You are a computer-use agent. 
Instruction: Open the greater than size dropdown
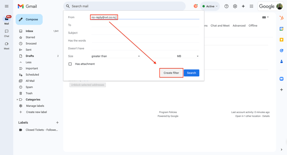[x=116, y=56]
